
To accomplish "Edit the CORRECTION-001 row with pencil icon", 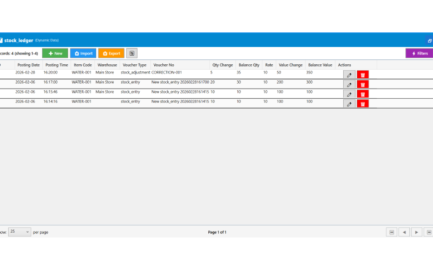I will pos(349,75).
